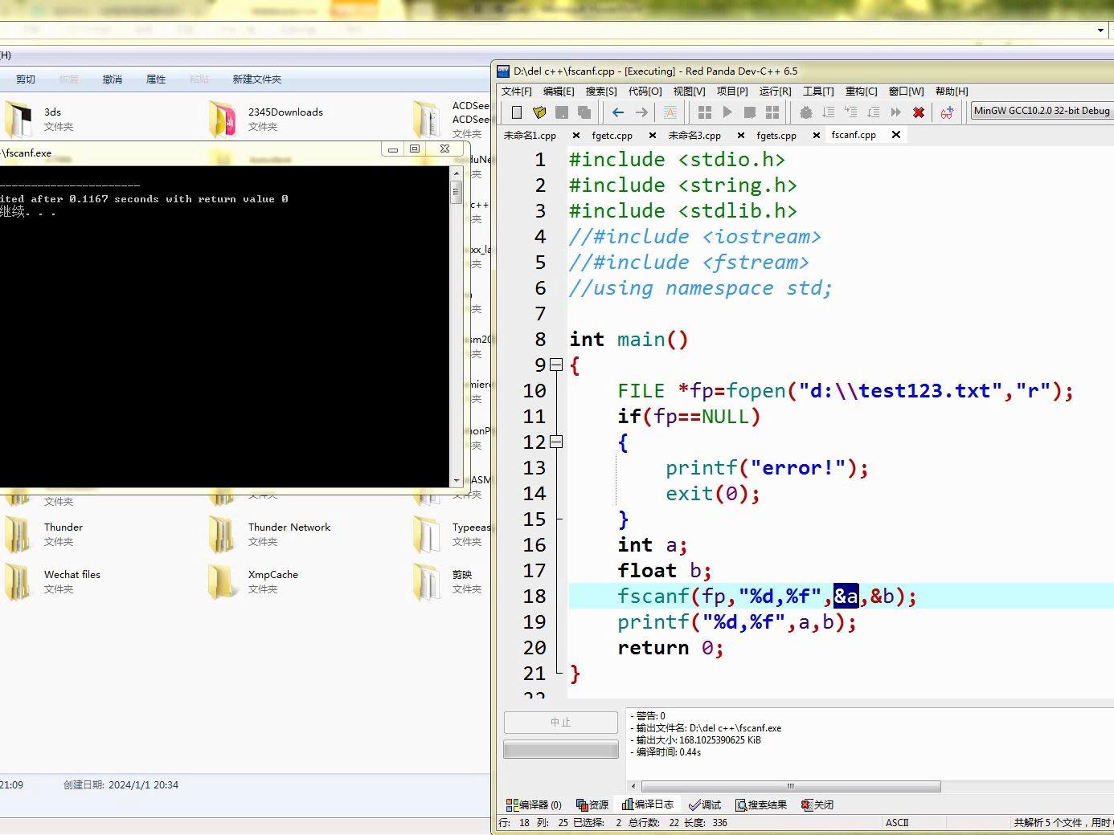
Task: Click the forward navigation arrow icon
Action: (641, 112)
